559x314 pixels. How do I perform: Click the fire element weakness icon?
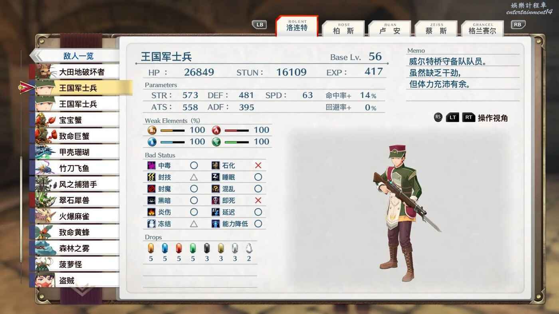coord(216,130)
